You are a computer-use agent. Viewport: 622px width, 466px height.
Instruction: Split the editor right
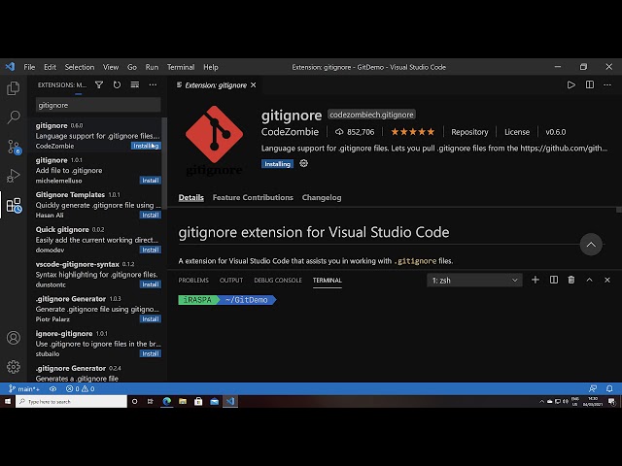[x=590, y=84]
